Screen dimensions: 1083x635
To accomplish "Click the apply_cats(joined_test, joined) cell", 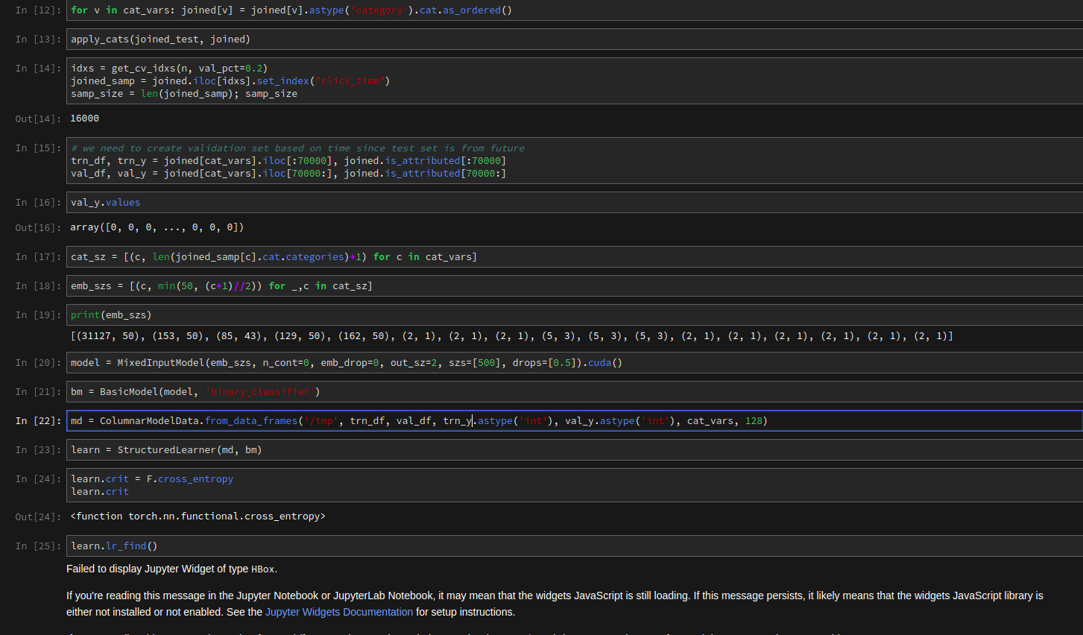I will [x=574, y=40].
